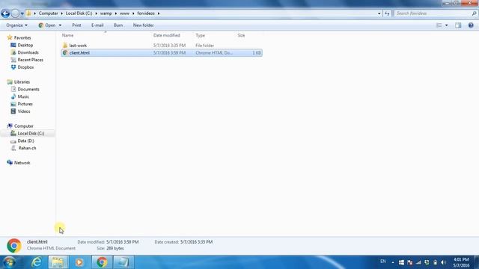Open Dropbox in the navigation pane
The image size is (479, 269).
pos(25,67)
